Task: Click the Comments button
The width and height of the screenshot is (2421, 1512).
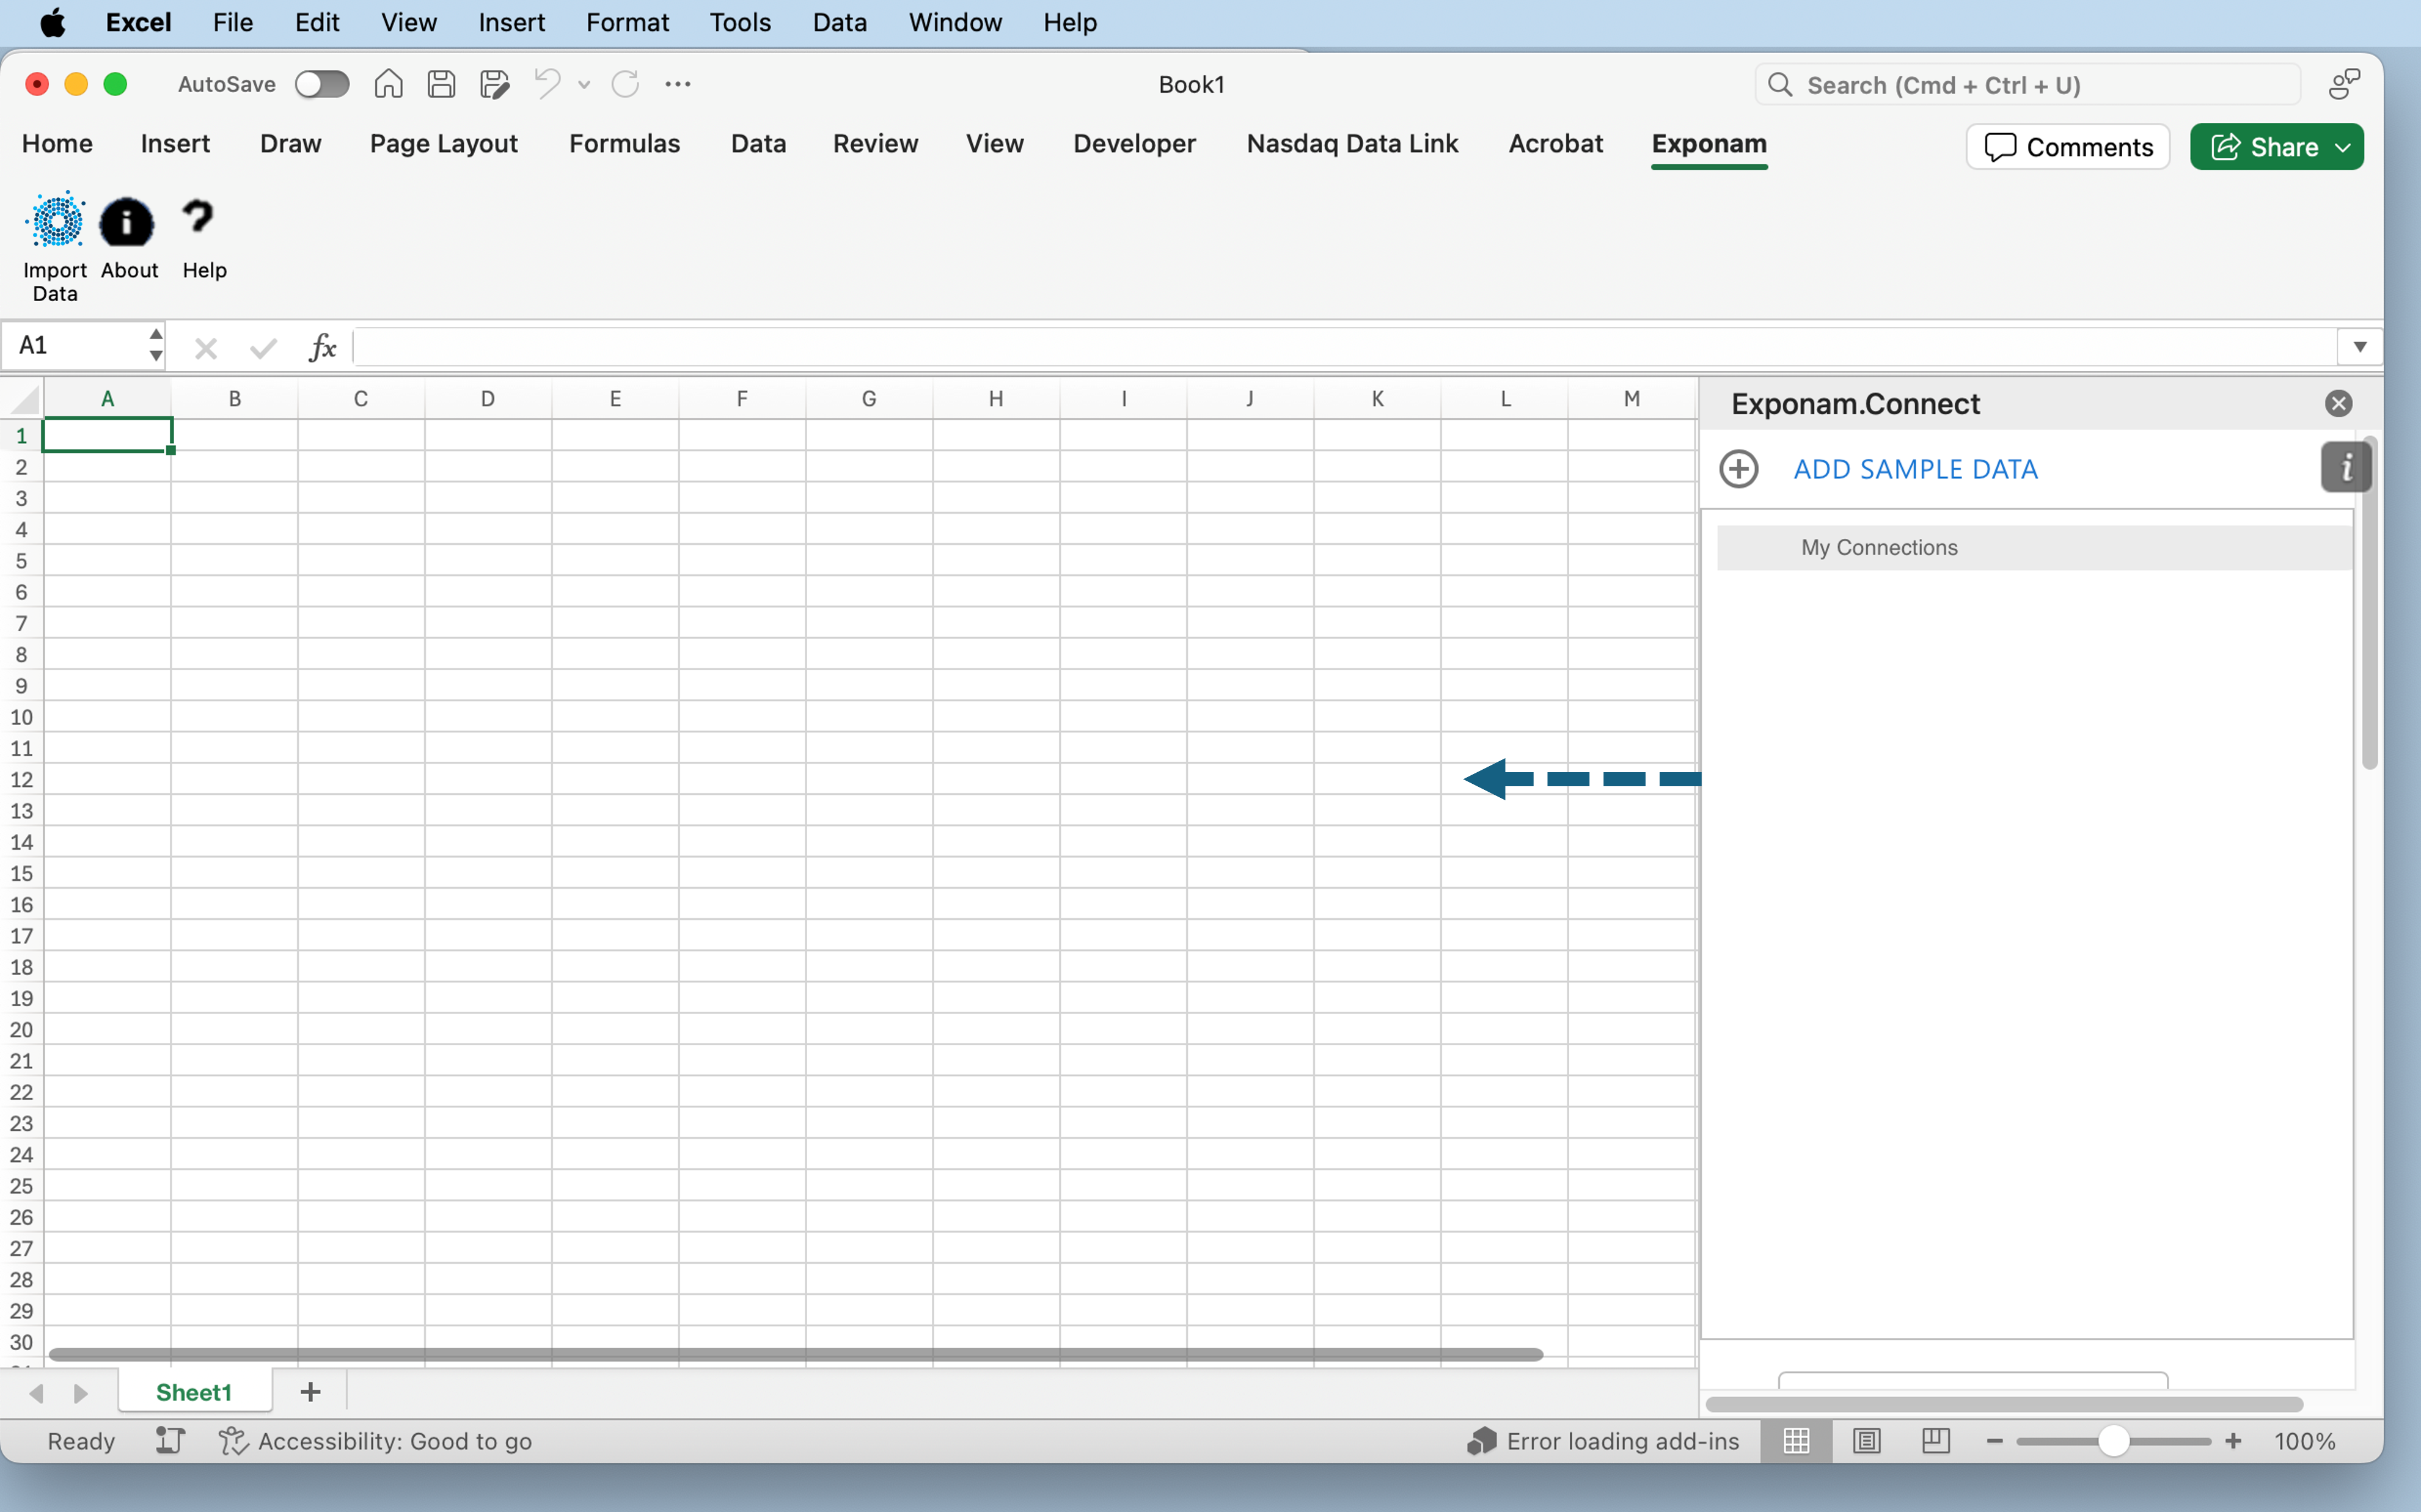Action: click(2068, 147)
